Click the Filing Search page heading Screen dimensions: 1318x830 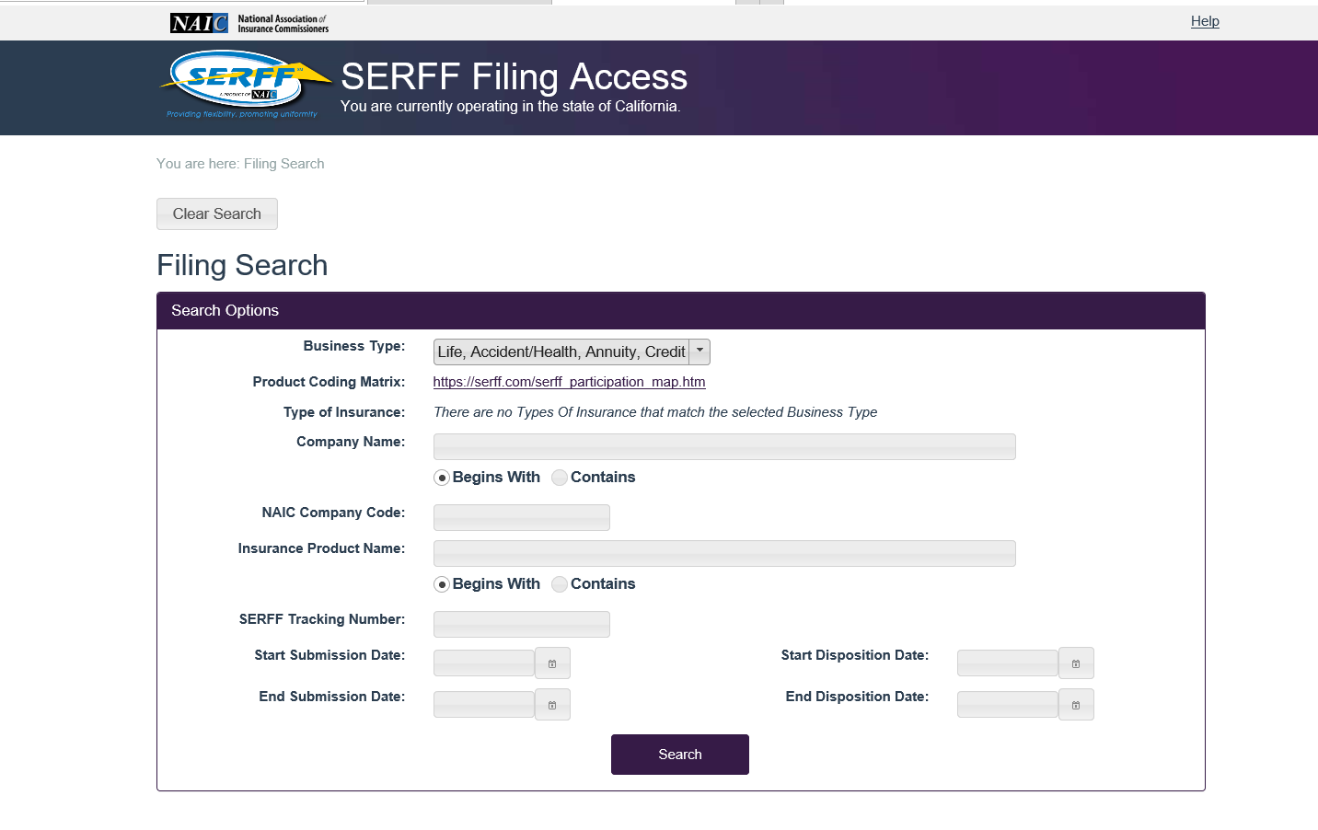pyautogui.click(x=242, y=265)
